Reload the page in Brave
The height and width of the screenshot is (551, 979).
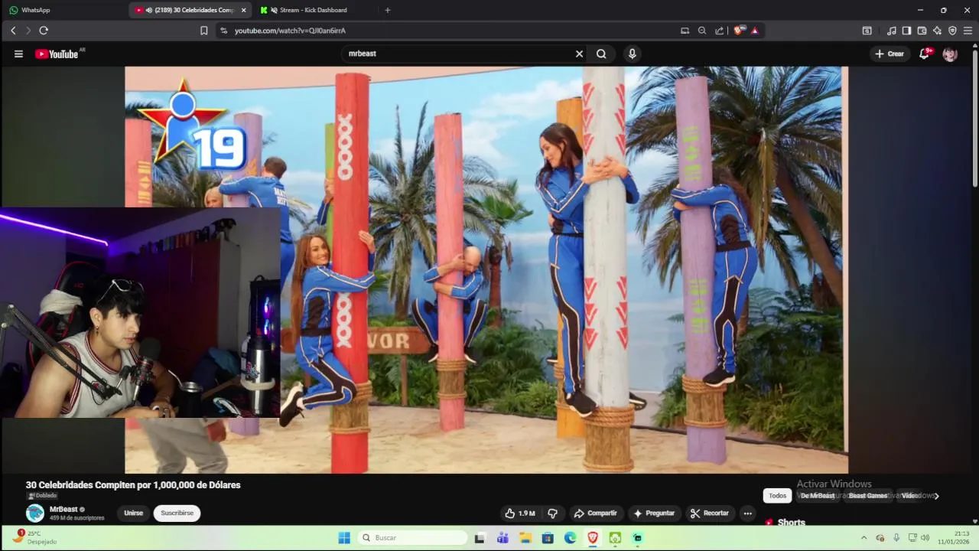coord(44,31)
